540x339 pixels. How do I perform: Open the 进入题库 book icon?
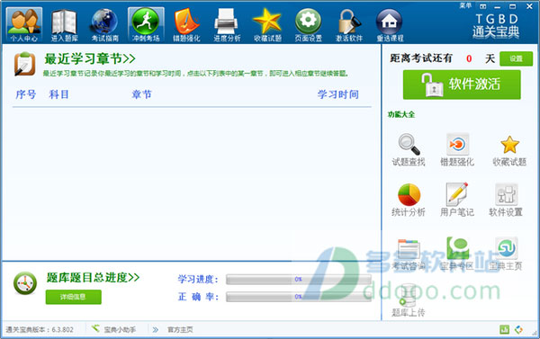pyautogui.click(x=65, y=25)
